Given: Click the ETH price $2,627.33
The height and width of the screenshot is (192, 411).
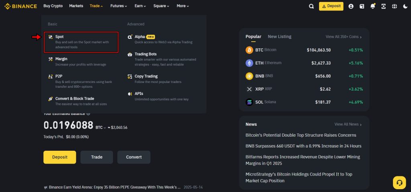Looking at the screenshot, I should pyautogui.click(x=321, y=63).
